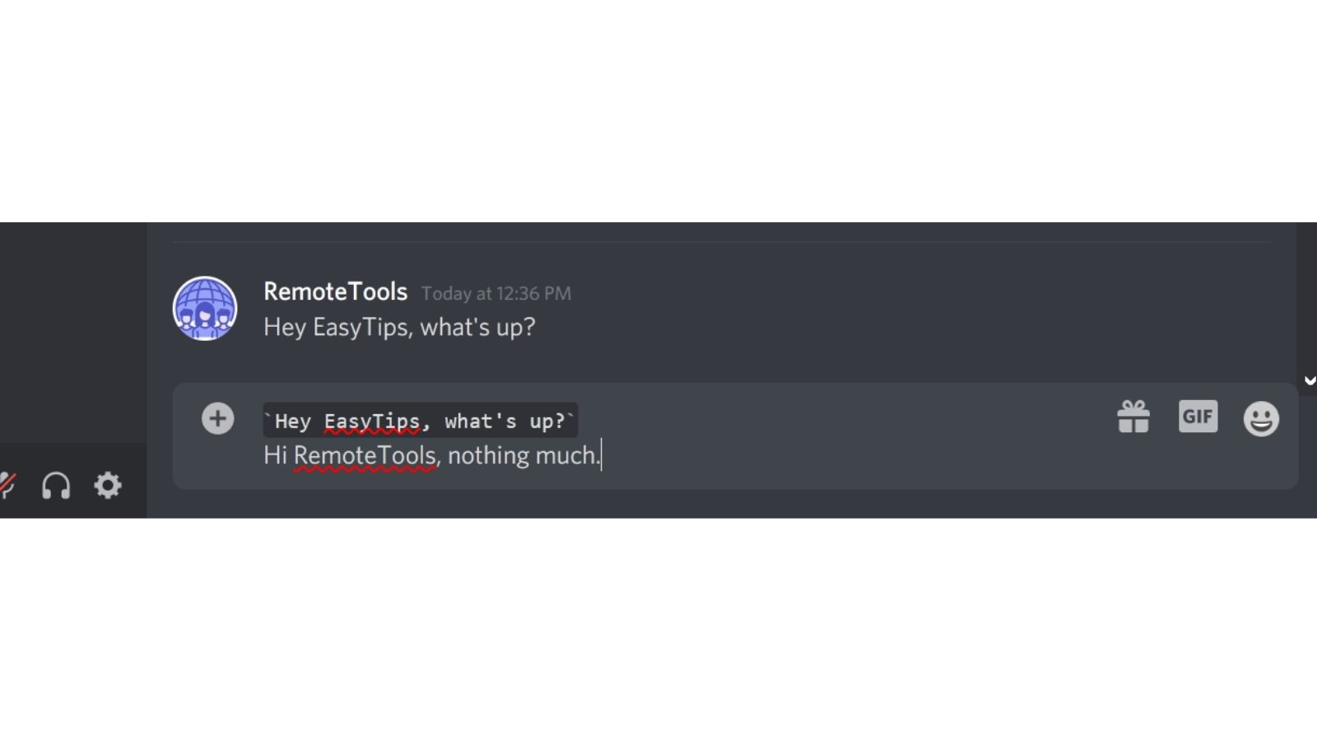Toggle deafen with the headphones icon
This screenshot has width=1317, height=741.
[x=56, y=486]
